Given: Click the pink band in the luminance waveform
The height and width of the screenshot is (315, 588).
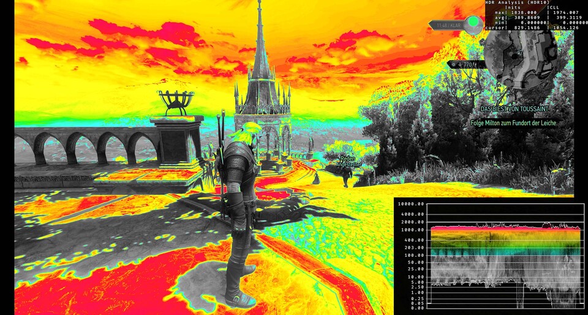Looking at the screenshot, I should (x=505, y=227).
